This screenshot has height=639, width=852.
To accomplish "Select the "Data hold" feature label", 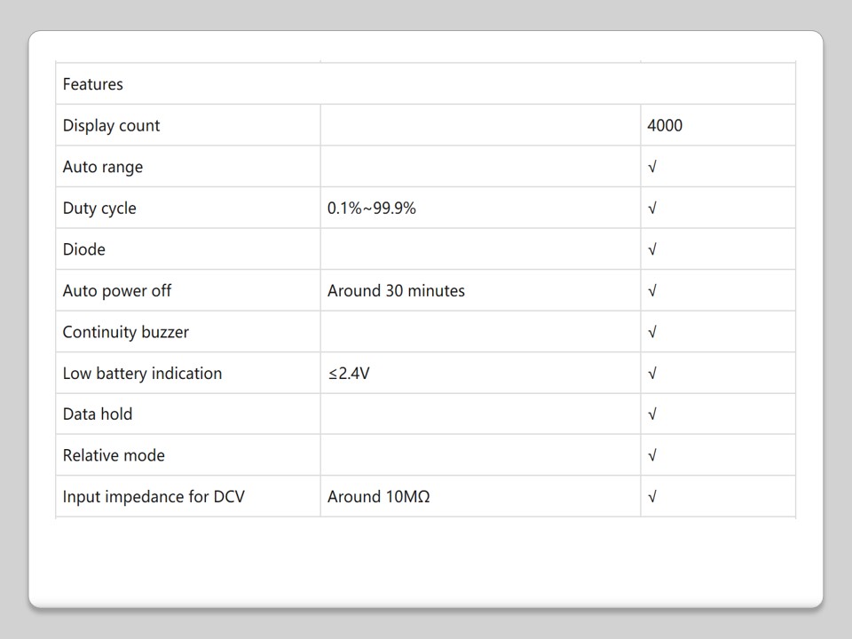I will [98, 414].
